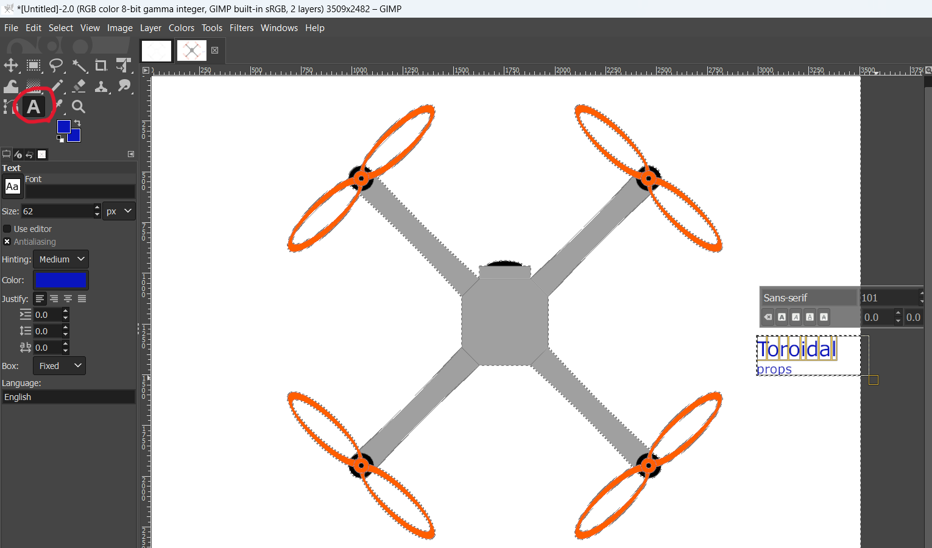
Task: Click the text Color swatch button
Action: 61,280
